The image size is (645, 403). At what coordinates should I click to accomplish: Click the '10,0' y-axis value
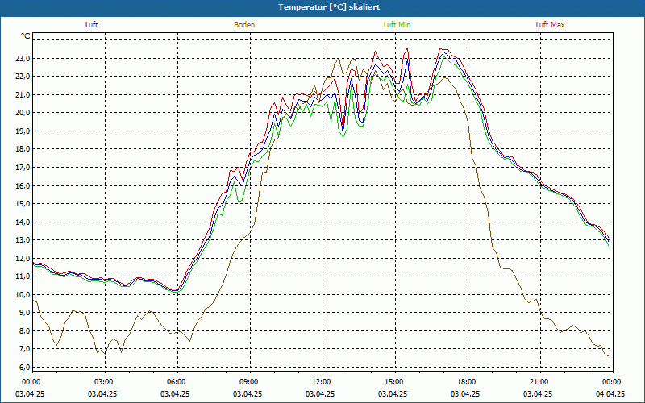pos(23,294)
